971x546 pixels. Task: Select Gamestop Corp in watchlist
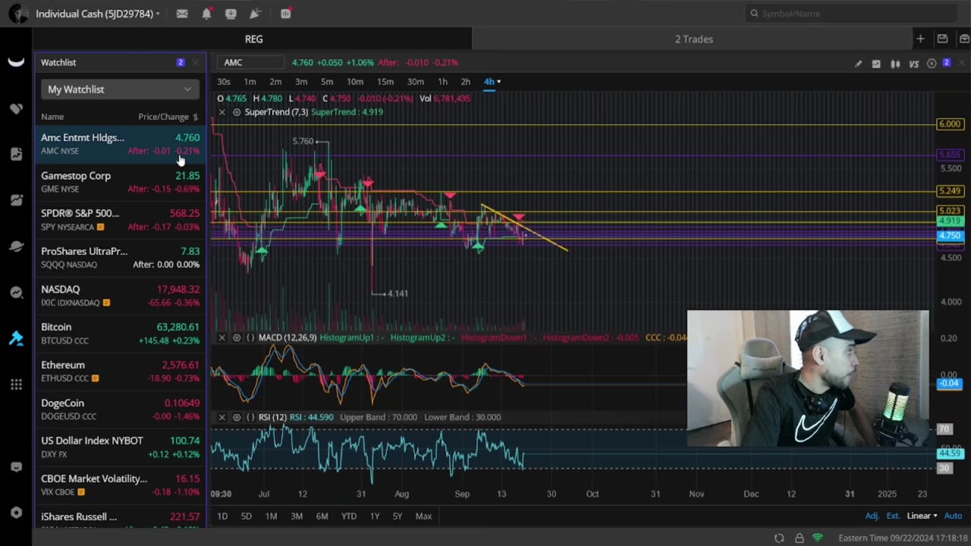[120, 182]
